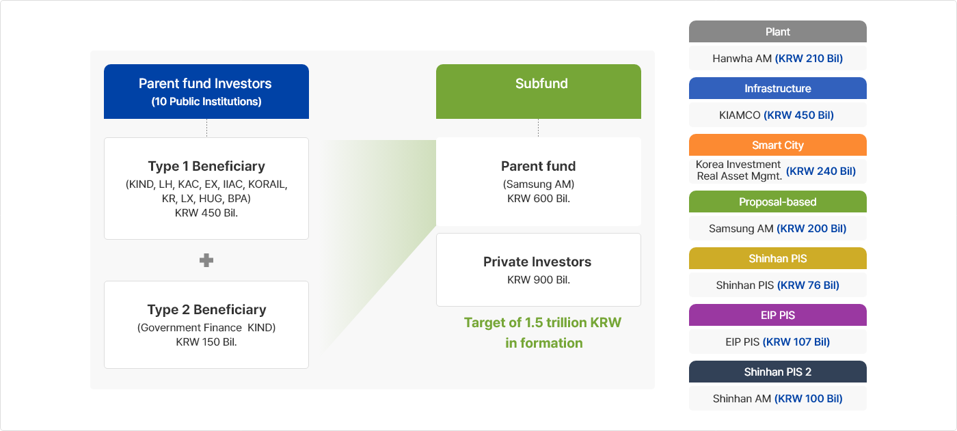
Task: Select the green Proposal-based header
Action: coord(778,201)
